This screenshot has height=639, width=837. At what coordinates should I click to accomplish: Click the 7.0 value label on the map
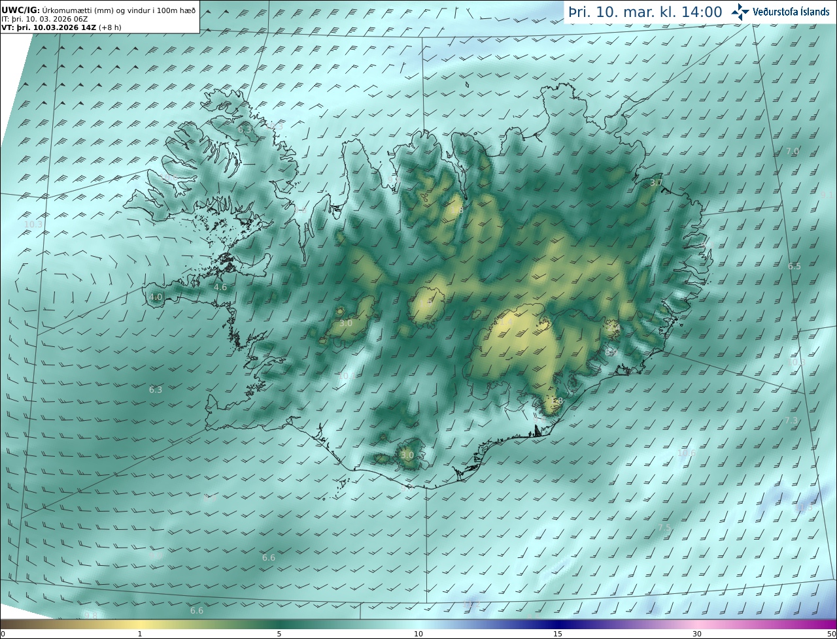(x=793, y=151)
